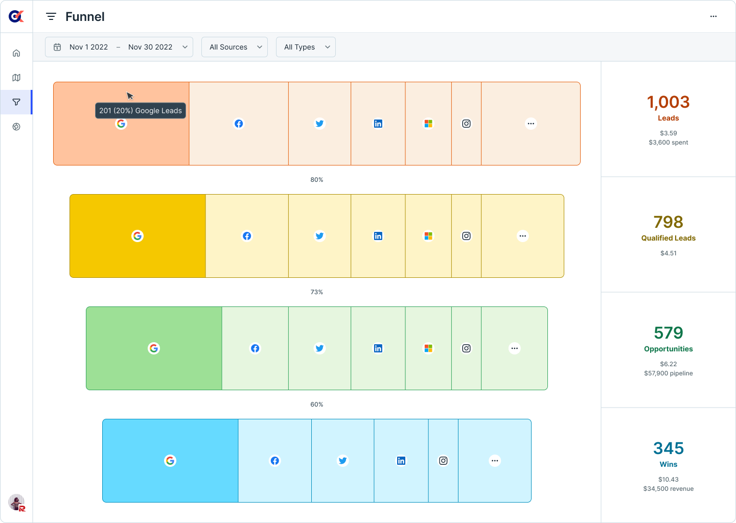Open the filter lines icon beside Funnel
The image size is (736, 523).
pyautogui.click(x=51, y=17)
